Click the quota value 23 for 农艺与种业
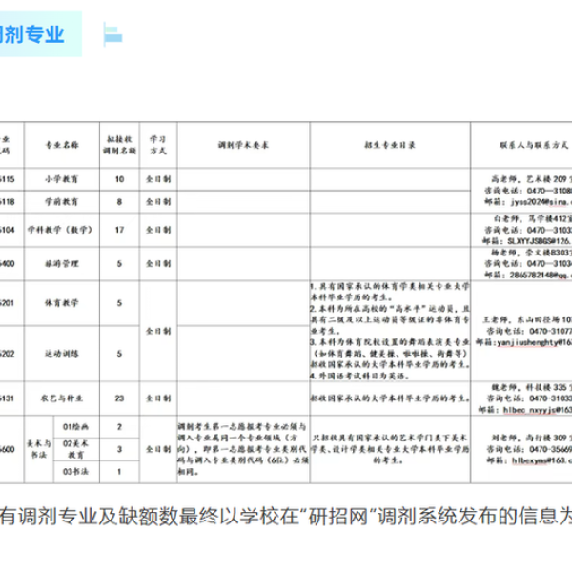The height and width of the screenshot is (572, 572). pyautogui.click(x=120, y=398)
